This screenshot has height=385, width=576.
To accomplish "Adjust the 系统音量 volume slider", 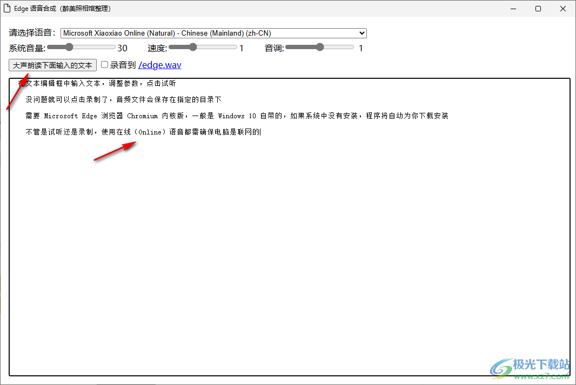I will click(x=69, y=47).
